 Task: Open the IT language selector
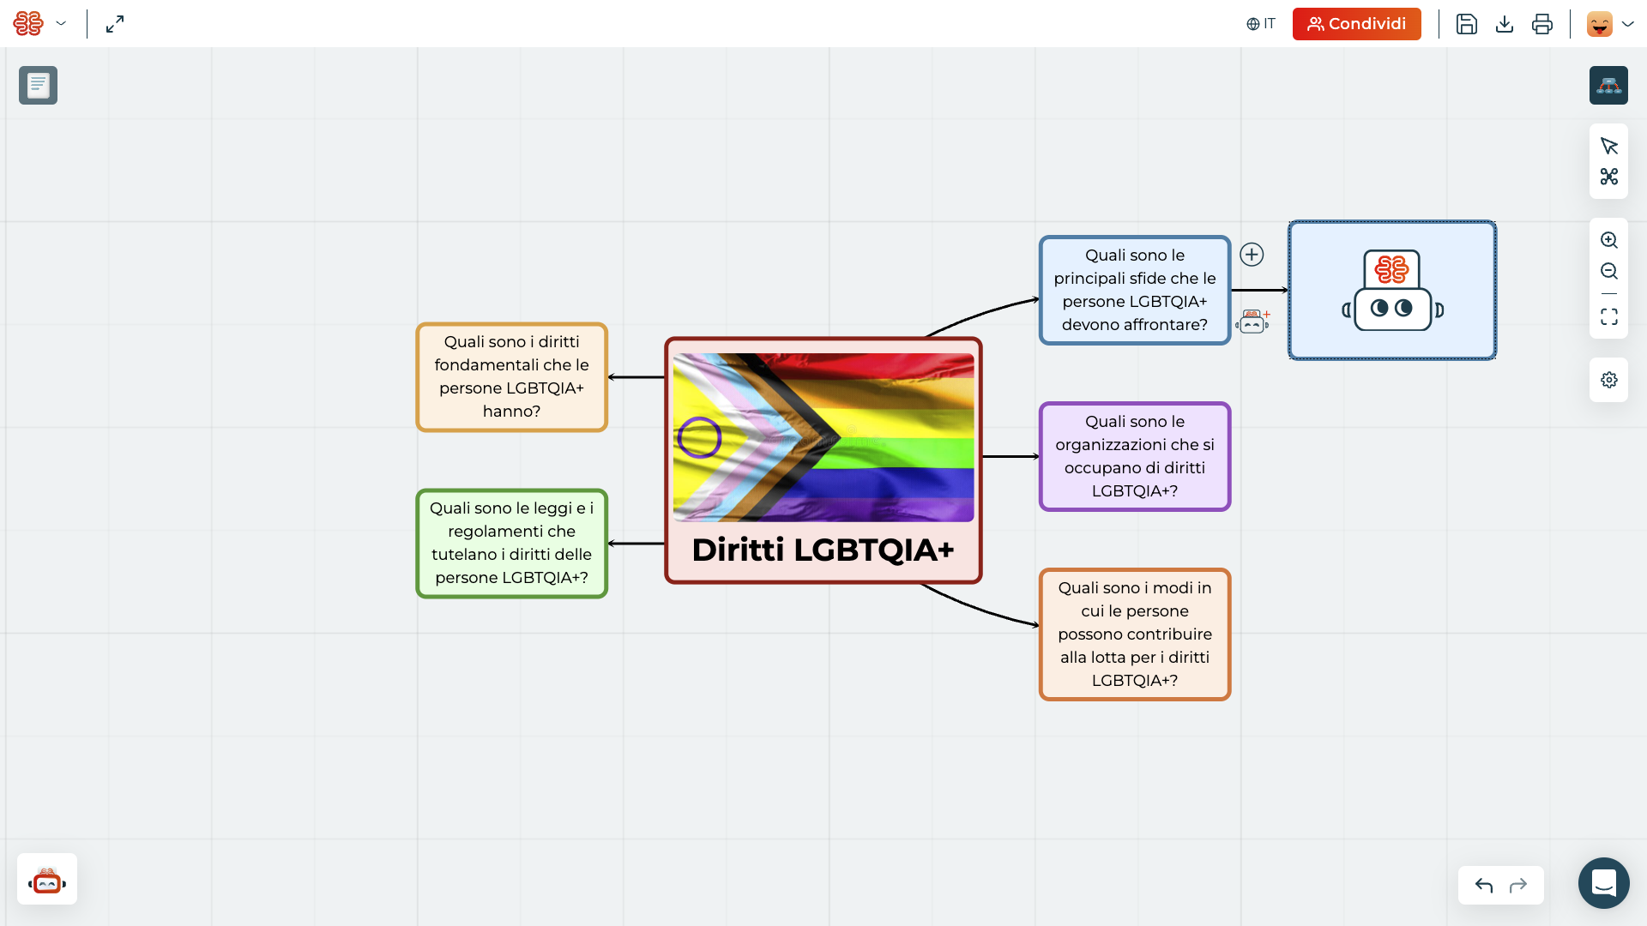[x=1261, y=24]
